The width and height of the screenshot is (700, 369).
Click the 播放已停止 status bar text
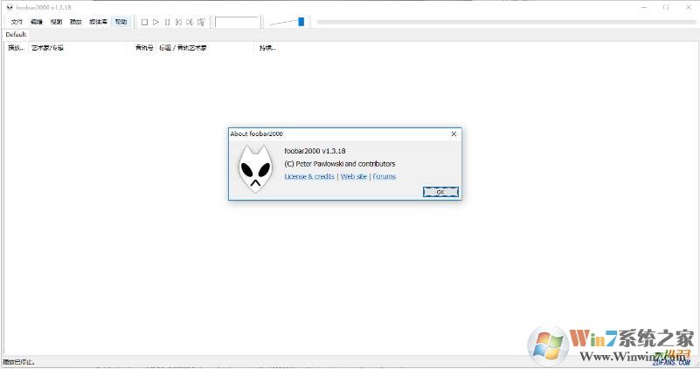pyautogui.click(x=18, y=362)
